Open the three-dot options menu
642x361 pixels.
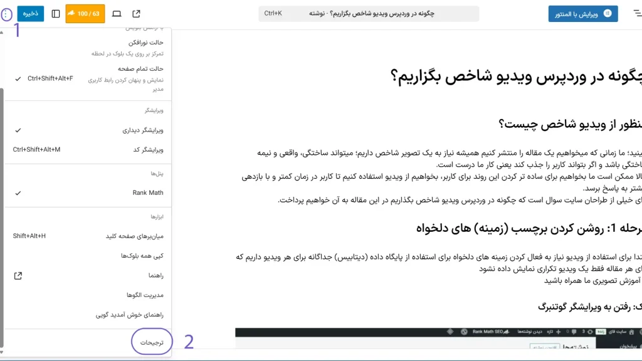[6, 13]
